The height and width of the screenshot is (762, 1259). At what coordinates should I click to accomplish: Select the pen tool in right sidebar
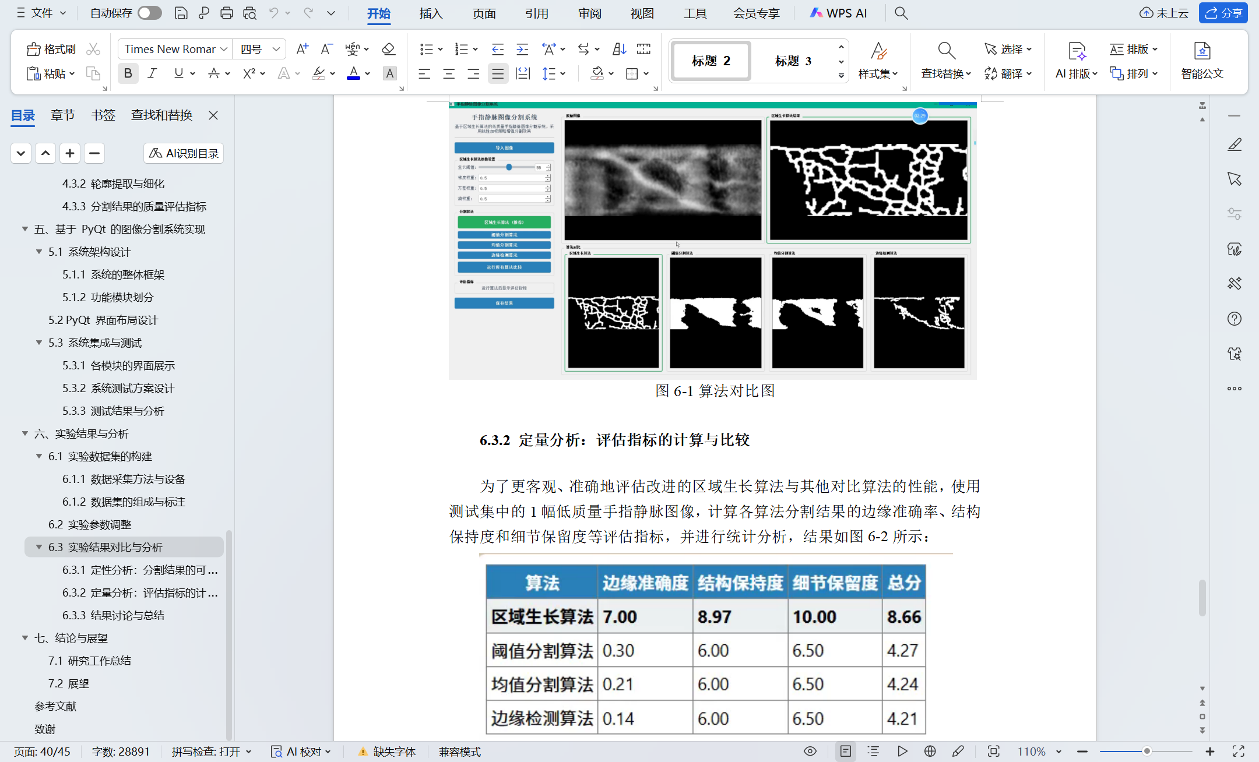(1235, 144)
